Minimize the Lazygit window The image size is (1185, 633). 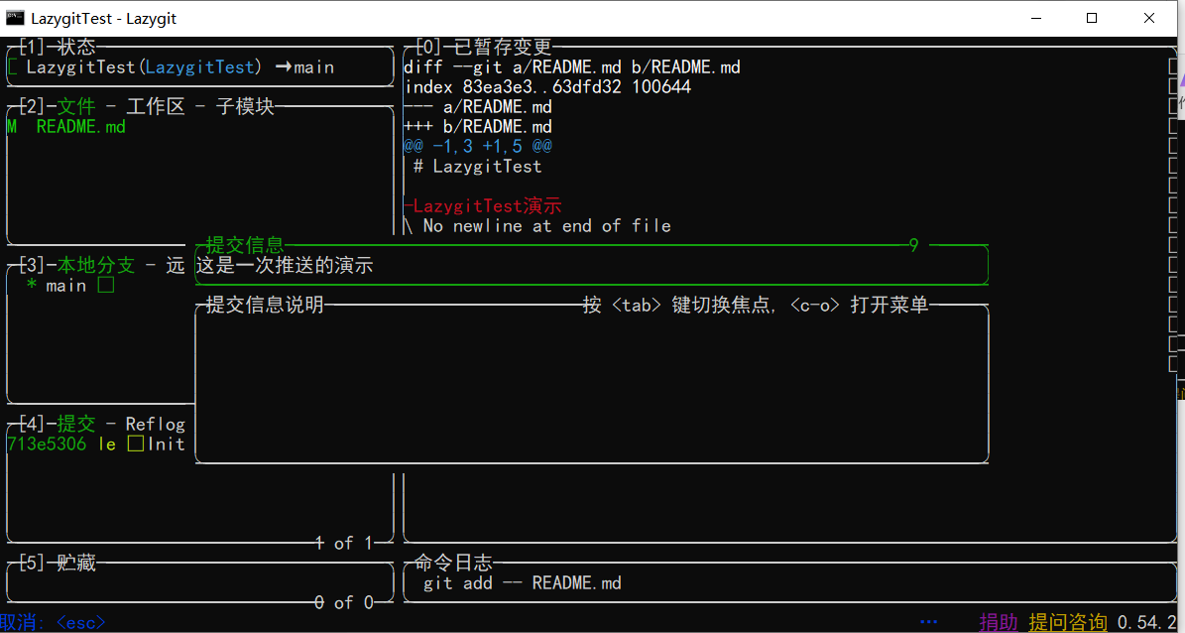pos(1035,18)
